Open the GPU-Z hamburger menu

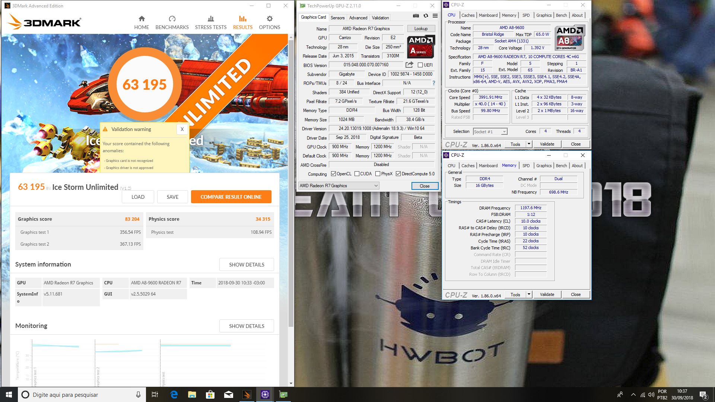pos(435,16)
